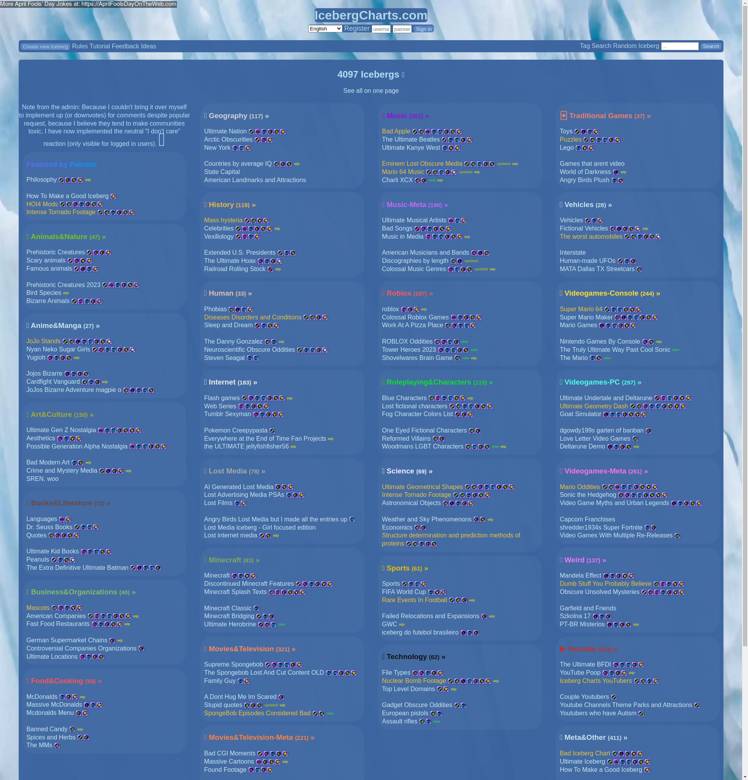The height and width of the screenshot is (780, 748).
Task: Click the star badge beside Ultimate Kanye West
Action: [457, 148]
